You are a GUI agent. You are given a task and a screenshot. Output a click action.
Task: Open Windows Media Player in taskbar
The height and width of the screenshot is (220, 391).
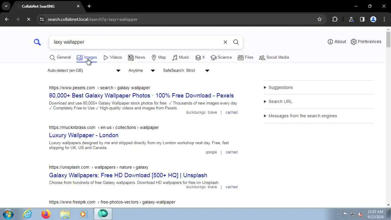(x=84, y=214)
